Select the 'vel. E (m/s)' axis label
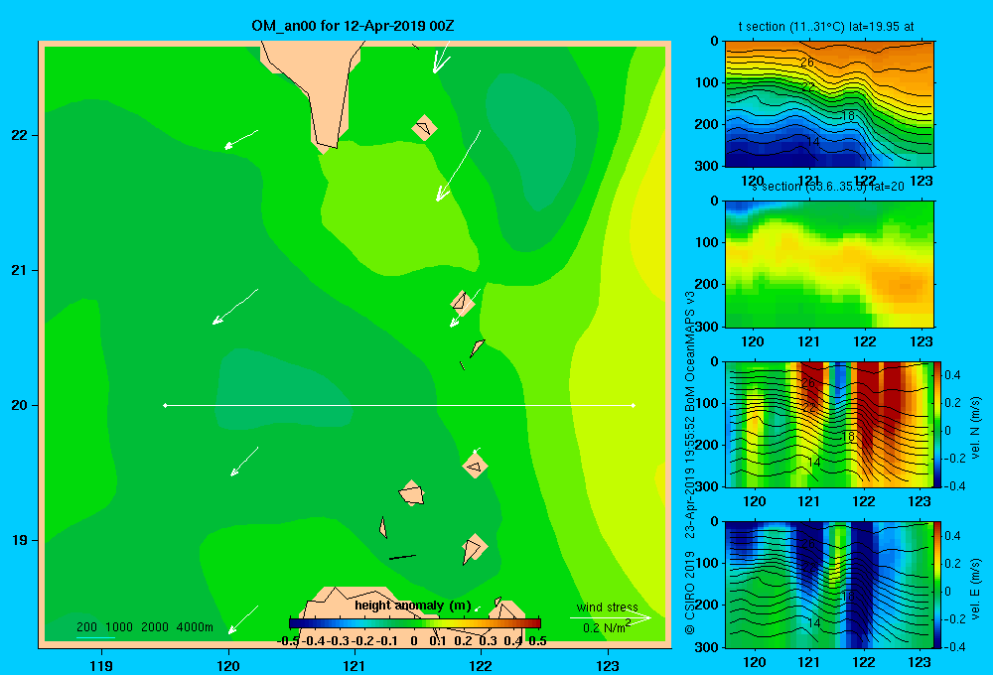 pyautogui.click(x=976, y=589)
